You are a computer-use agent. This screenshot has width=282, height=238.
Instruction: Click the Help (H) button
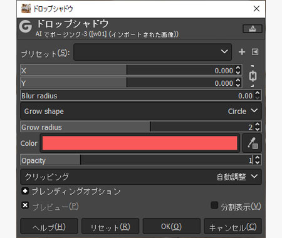pyautogui.click(x=49, y=226)
